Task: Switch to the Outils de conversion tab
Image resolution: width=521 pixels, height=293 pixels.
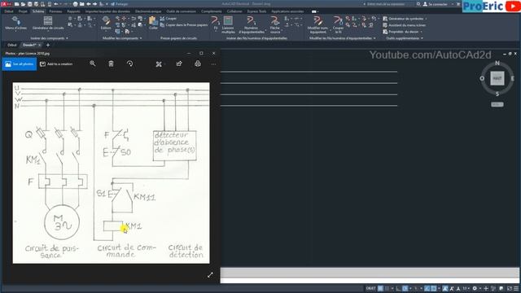Action: [181, 11]
